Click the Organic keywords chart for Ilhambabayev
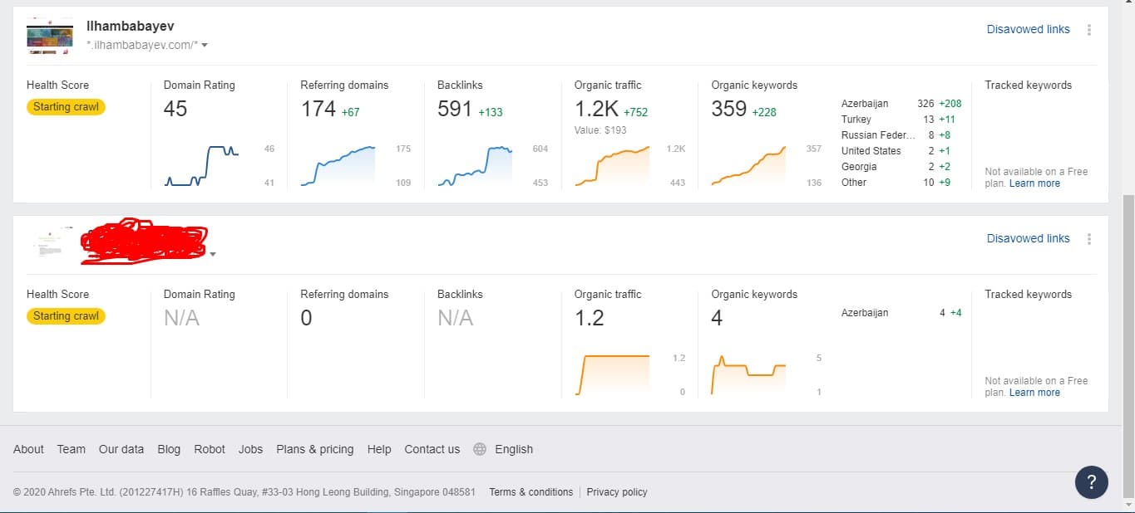The height and width of the screenshot is (513, 1135). click(749, 166)
